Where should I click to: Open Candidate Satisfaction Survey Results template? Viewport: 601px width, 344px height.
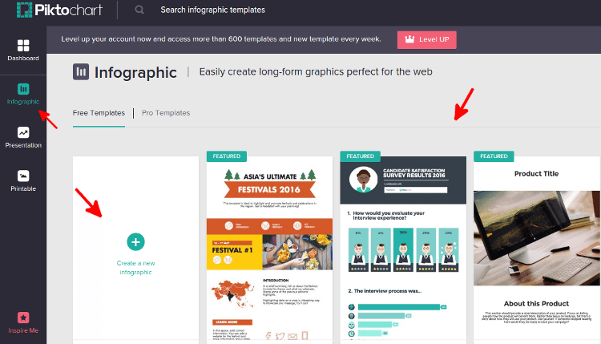403,249
